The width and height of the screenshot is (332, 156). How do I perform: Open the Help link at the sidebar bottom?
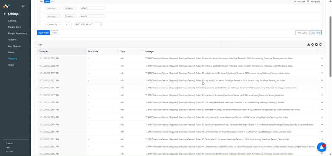(x=8, y=147)
